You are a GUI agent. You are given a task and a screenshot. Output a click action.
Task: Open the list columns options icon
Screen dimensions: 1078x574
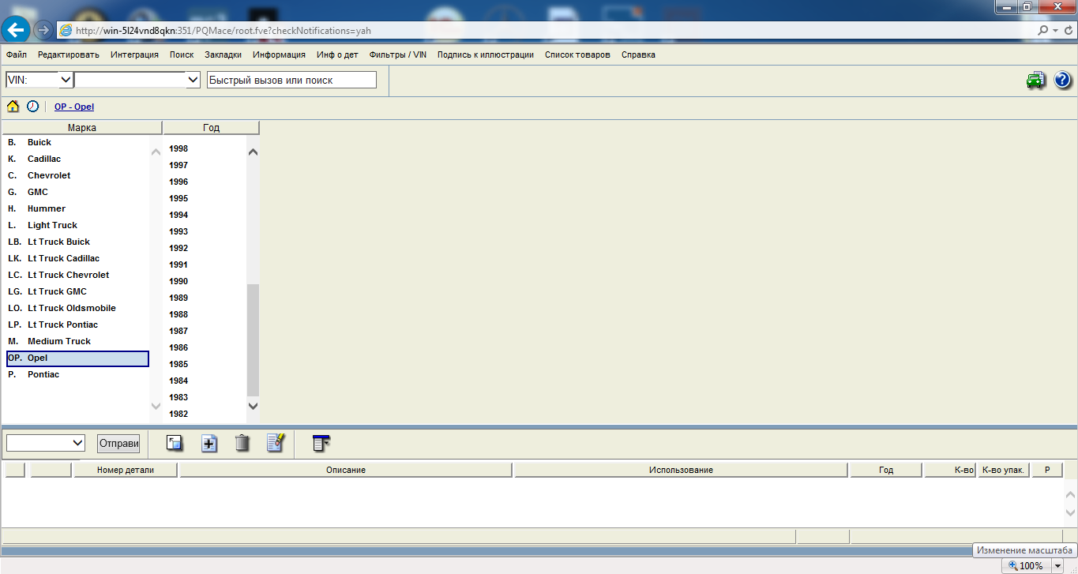[321, 443]
